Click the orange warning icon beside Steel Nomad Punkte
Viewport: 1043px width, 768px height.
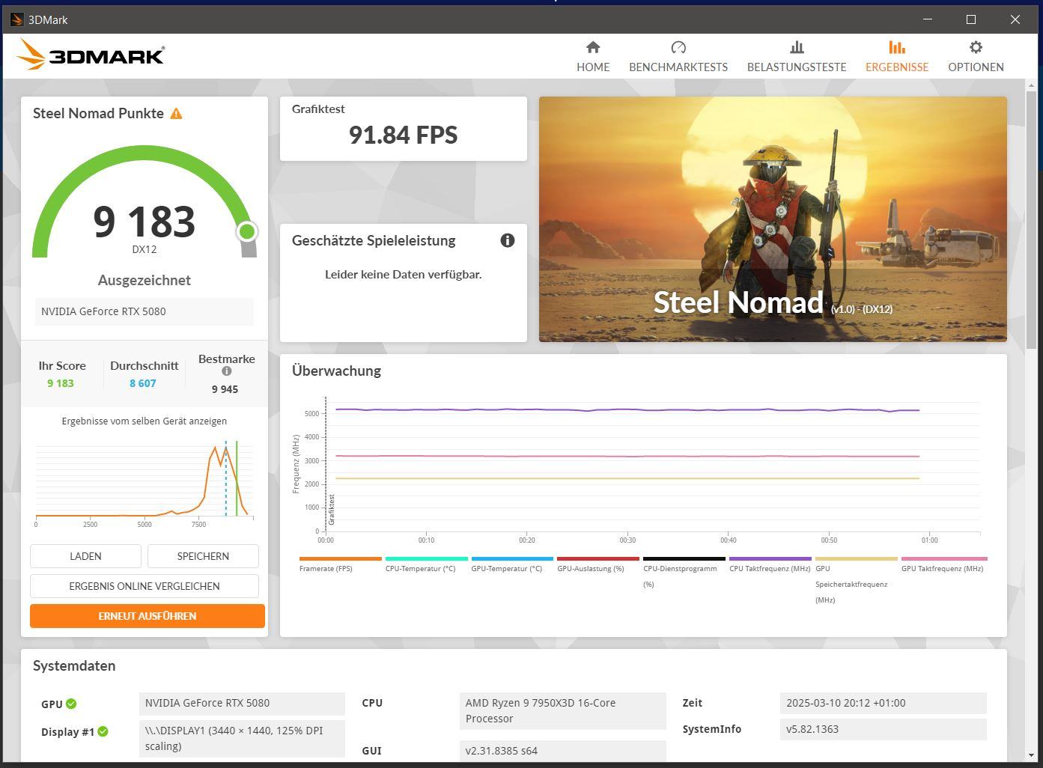pyautogui.click(x=176, y=114)
